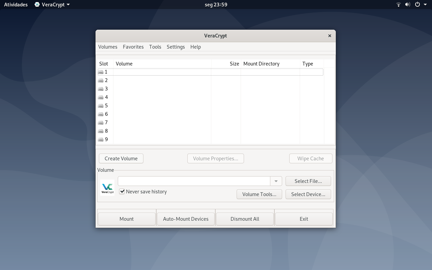Click the Mount button

[x=127, y=219]
